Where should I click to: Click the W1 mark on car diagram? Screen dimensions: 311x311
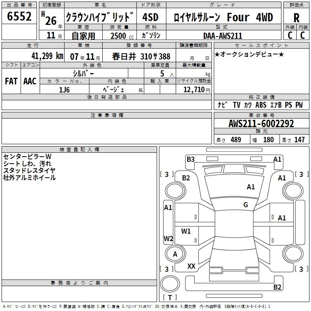tap(186, 231)
